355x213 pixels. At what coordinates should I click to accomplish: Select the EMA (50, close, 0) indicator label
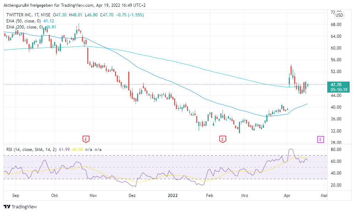tap(24, 21)
